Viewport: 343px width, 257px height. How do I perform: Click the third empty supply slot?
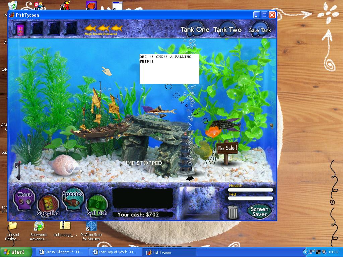[54, 29]
